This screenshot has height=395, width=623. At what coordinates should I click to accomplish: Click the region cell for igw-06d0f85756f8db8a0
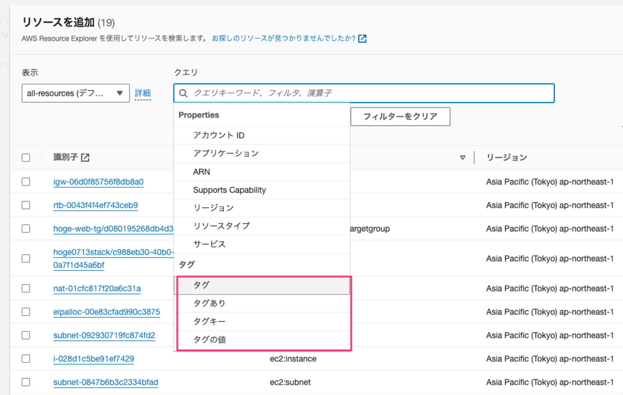(550, 182)
